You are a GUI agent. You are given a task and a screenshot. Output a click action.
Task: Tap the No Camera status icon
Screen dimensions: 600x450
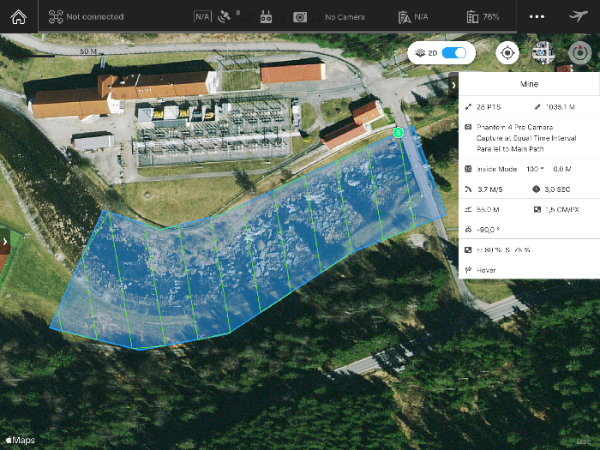(300, 16)
